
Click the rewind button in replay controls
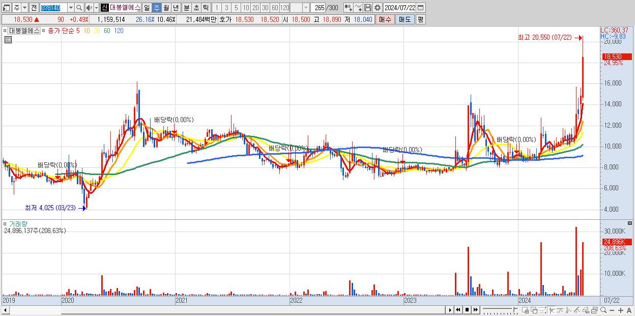tap(458, 310)
